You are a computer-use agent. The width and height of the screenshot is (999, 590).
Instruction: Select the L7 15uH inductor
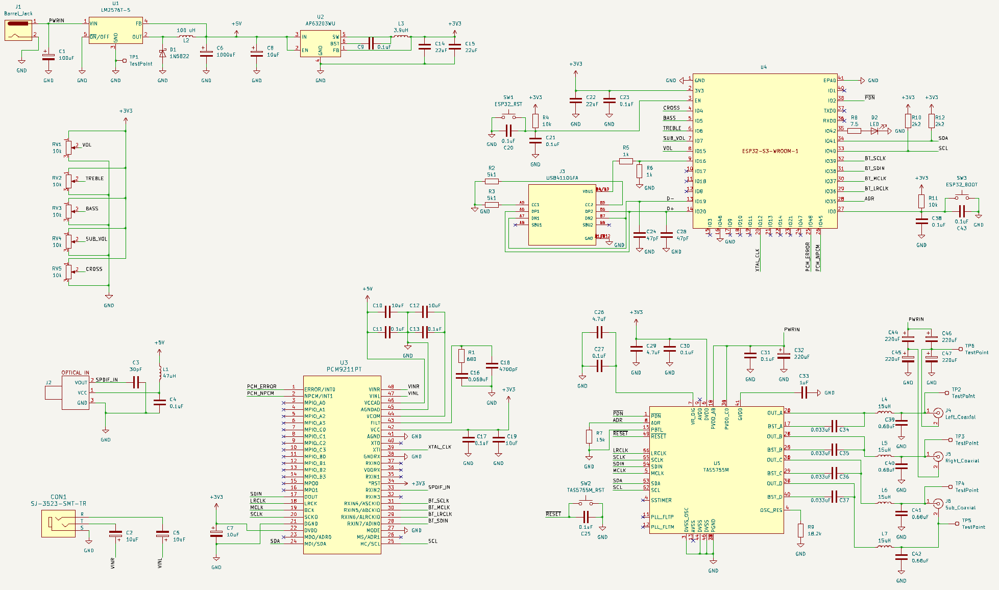click(884, 547)
